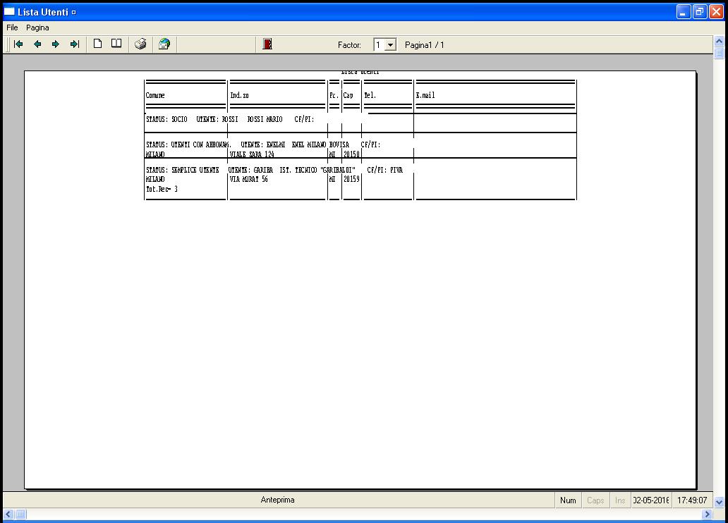Image resolution: width=728 pixels, height=523 pixels.
Task: Click MILANO in the VIALE SARA 124 row
Action: tap(155, 154)
